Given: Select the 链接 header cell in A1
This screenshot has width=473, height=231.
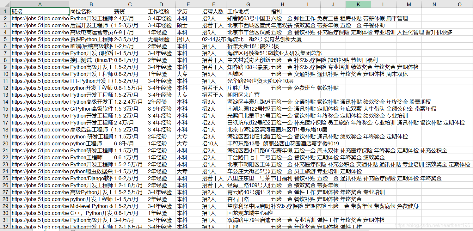Looking at the screenshot, I should pos(40,11).
